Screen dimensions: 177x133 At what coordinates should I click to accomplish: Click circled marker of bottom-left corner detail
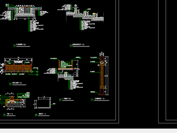pyautogui.click(x=4, y=115)
